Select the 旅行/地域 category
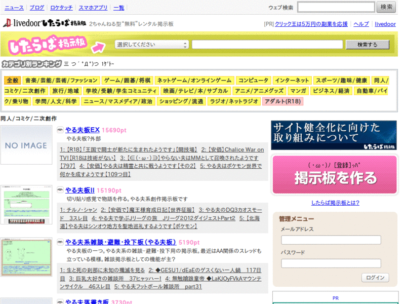Screen dimensions: 405x304 (x=66, y=91)
